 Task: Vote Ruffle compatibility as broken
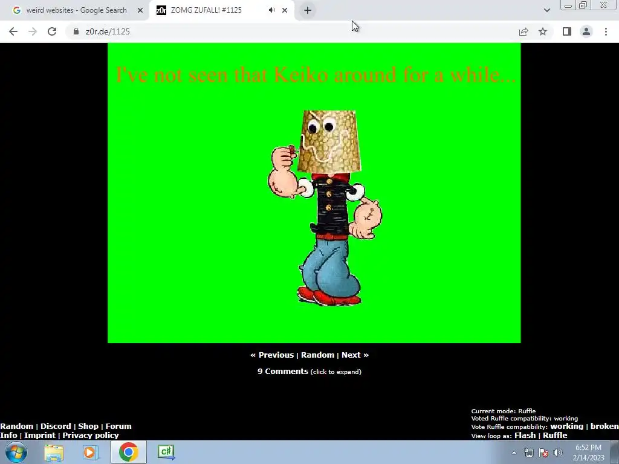(x=604, y=427)
